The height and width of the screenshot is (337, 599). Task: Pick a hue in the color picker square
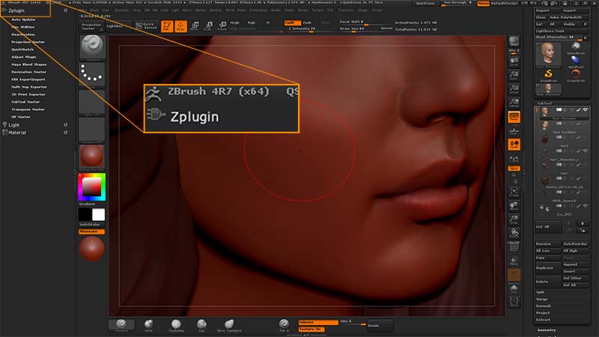(x=91, y=186)
